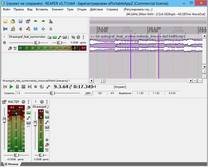Open track 1 envelope icon in track panel
208x167 pixels.
[x=59, y=37]
